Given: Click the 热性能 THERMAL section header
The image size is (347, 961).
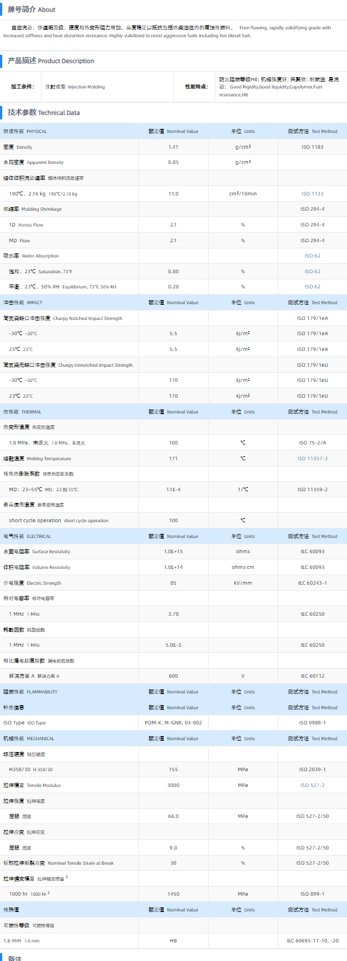Looking at the screenshot, I should 22,412.
